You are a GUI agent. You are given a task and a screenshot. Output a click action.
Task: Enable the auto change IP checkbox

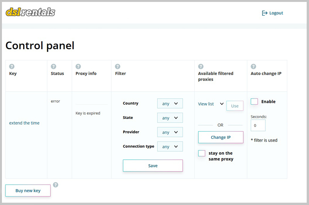pos(254,102)
